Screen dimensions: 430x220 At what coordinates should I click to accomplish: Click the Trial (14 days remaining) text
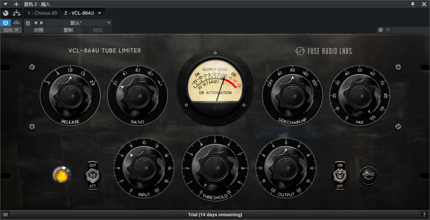coord(215,215)
